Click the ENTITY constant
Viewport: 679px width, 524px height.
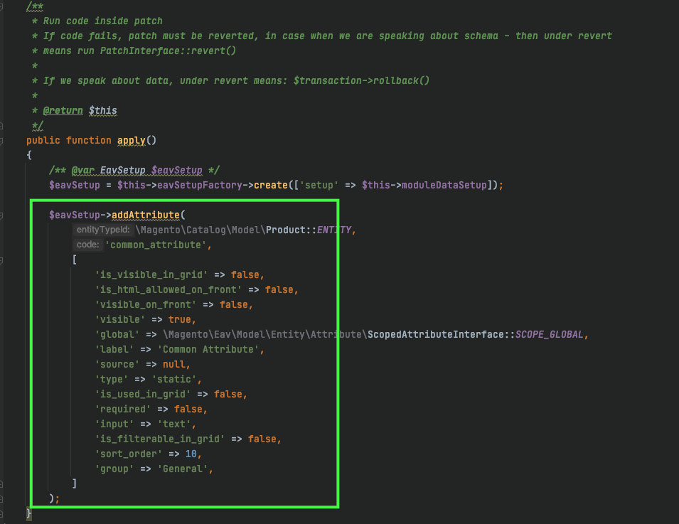pyautogui.click(x=334, y=230)
